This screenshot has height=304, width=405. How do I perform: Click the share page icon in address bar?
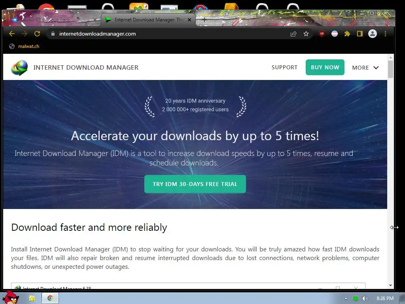click(293, 34)
